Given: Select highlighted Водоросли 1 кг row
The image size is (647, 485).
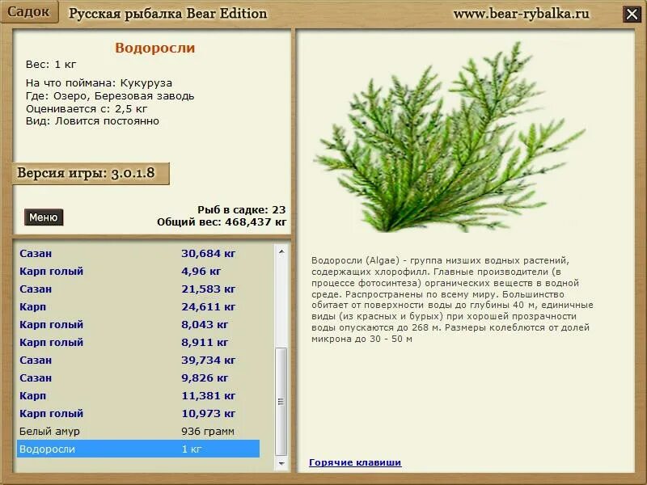Looking at the screenshot, I should click(138, 449).
